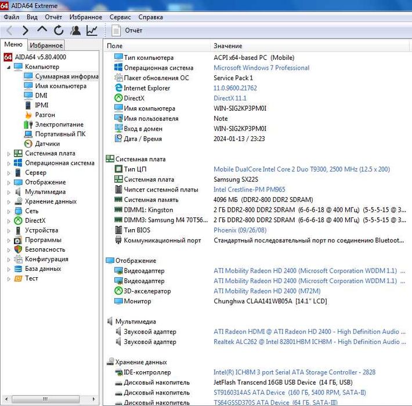Open Разгон overclock tree item
This screenshot has width=412, height=406.
pyautogui.click(x=45, y=115)
